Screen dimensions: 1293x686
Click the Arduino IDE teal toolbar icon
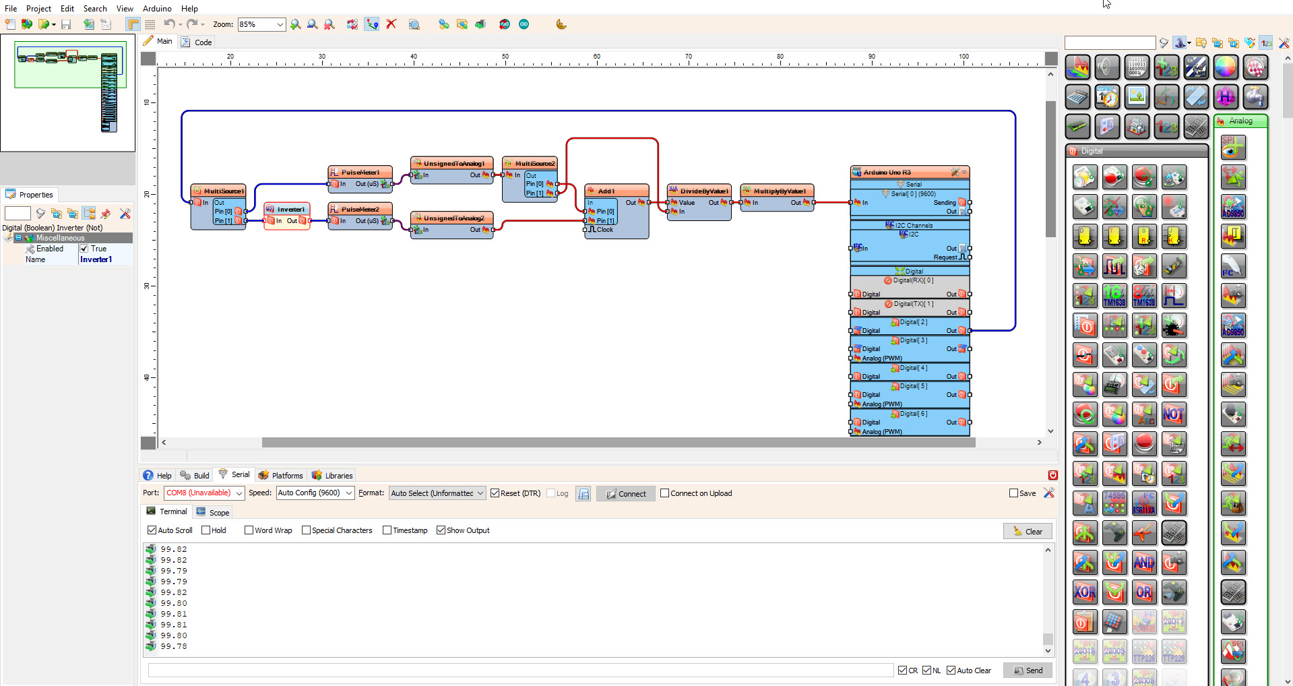point(524,24)
